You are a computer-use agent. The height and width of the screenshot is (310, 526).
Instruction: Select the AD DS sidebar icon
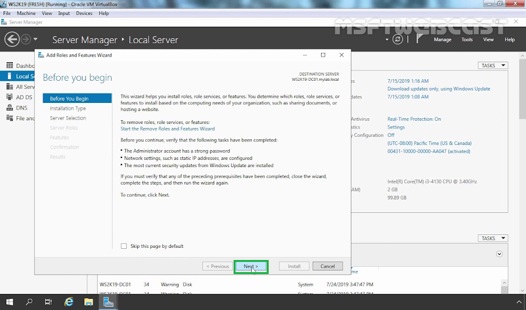pyautogui.click(x=10, y=97)
